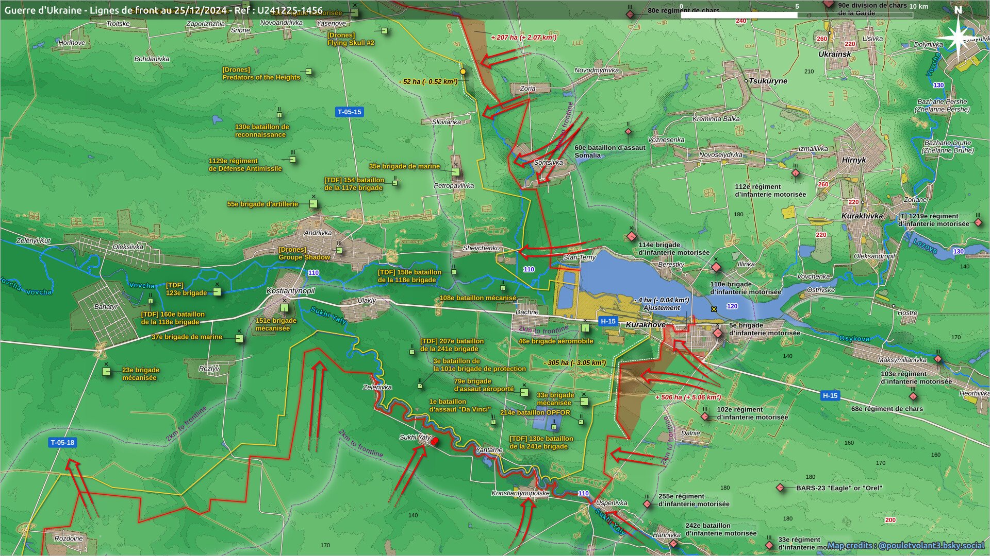Image resolution: width=990 pixels, height=556 pixels.
Task: Click the Zelenivka village label
Action: pyautogui.click(x=377, y=387)
